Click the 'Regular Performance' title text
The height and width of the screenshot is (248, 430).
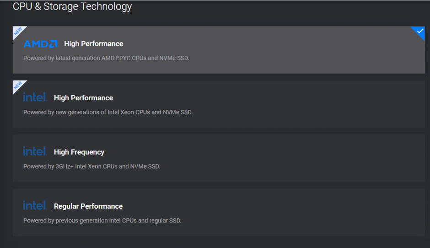coord(88,206)
